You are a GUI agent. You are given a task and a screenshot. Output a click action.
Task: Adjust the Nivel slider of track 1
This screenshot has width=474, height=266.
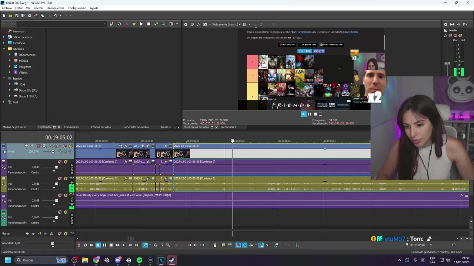[x=53, y=151]
